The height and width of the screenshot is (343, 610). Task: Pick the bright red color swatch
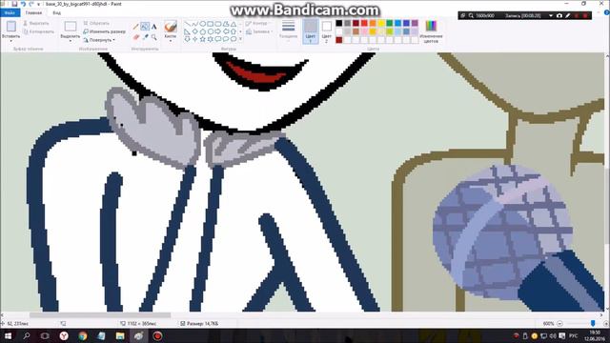[364, 23]
